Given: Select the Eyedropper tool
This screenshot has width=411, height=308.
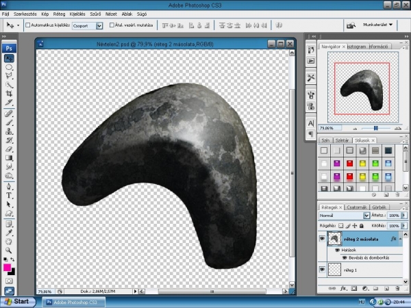Looking at the screenshot, I should click(x=9, y=233).
